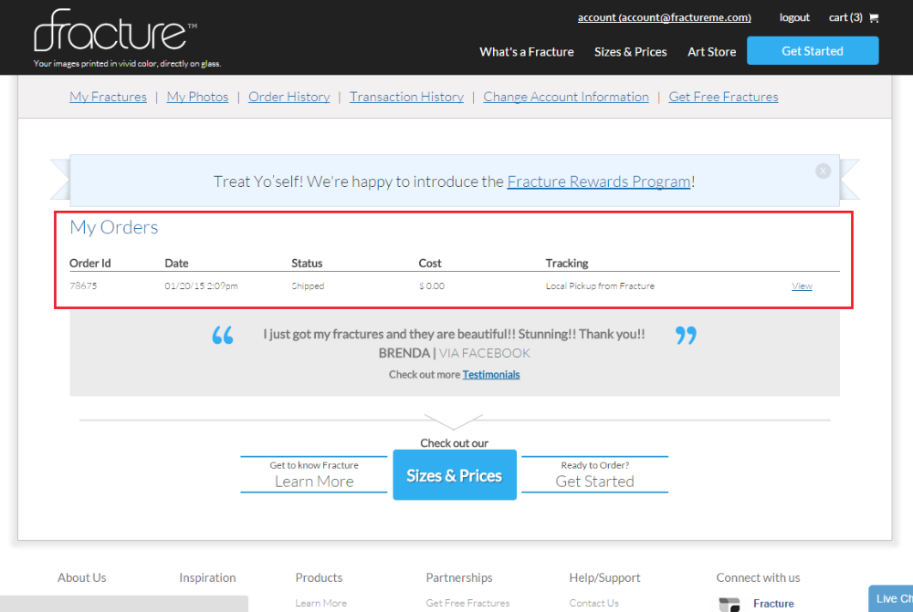Click the shopping cart icon
913x612 pixels.
(874, 18)
